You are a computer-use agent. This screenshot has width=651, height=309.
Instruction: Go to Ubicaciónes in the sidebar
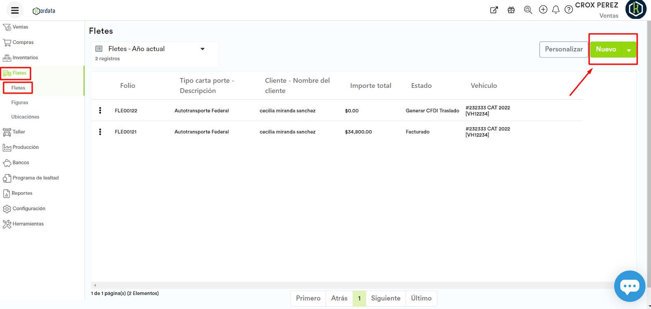25,117
